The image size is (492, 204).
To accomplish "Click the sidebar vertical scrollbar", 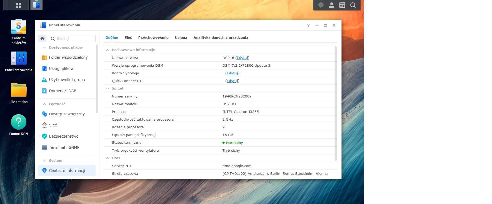I will pyautogui.click(x=97, y=79).
